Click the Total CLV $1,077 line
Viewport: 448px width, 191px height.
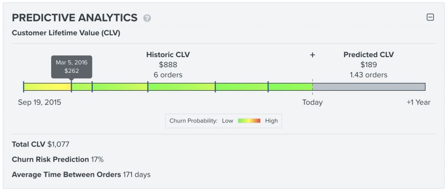[41, 144]
